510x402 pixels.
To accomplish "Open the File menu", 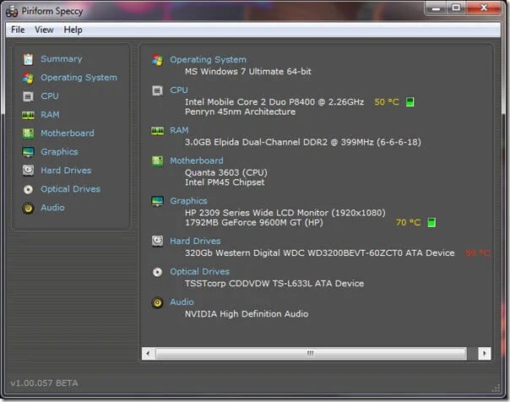I will pos(18,30).
